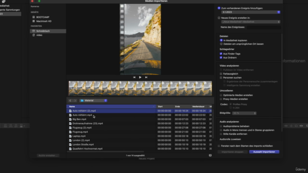Select the row 'Quadfahrt Hochvormat.mp4'
308x173 pixels.
(139, 149)
